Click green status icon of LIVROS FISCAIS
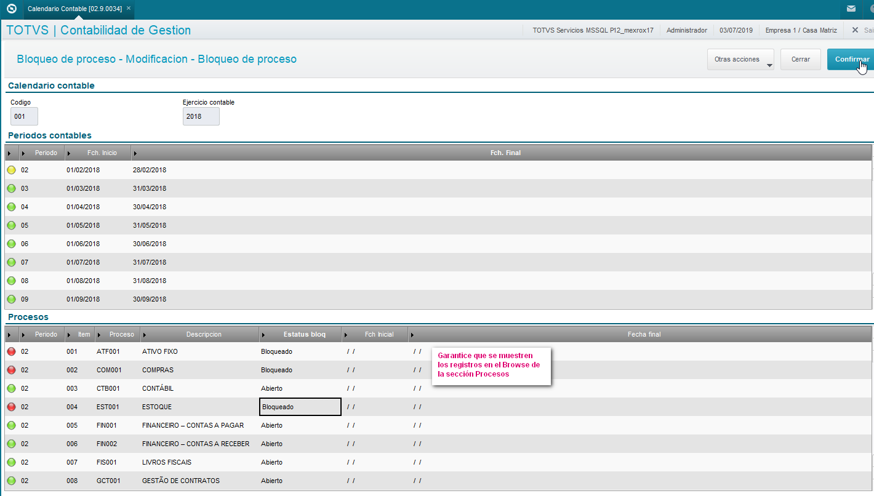The height and width of the screenshot is (496, 874). pyautogui.click(x=11, y=462)
